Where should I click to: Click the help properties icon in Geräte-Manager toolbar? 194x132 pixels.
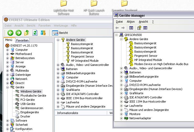pyautogui.click(x=139, y=28)
